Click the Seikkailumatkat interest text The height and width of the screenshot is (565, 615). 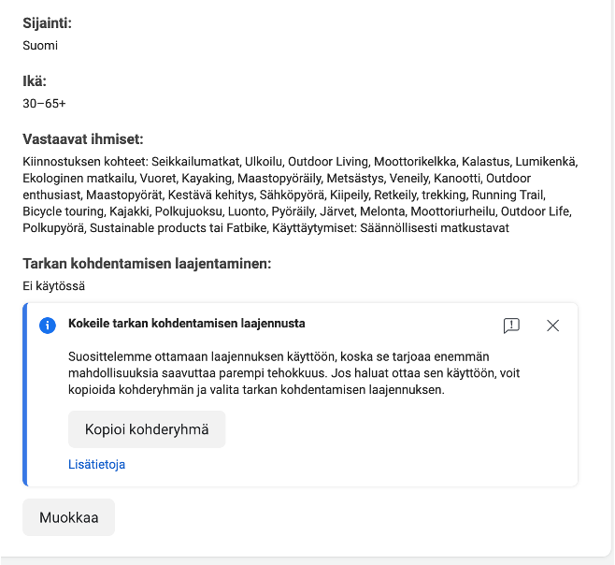195,162
